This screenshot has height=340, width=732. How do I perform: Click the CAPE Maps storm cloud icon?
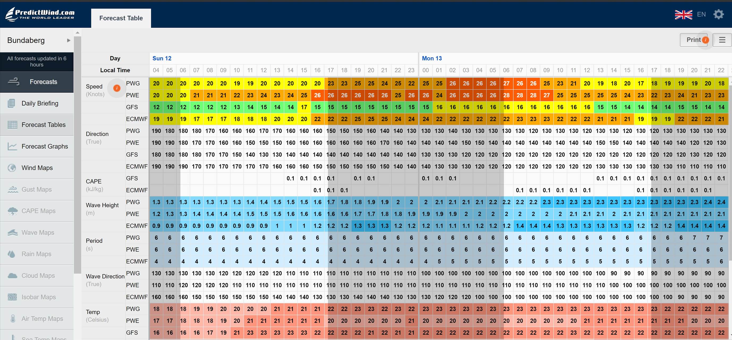12,211
